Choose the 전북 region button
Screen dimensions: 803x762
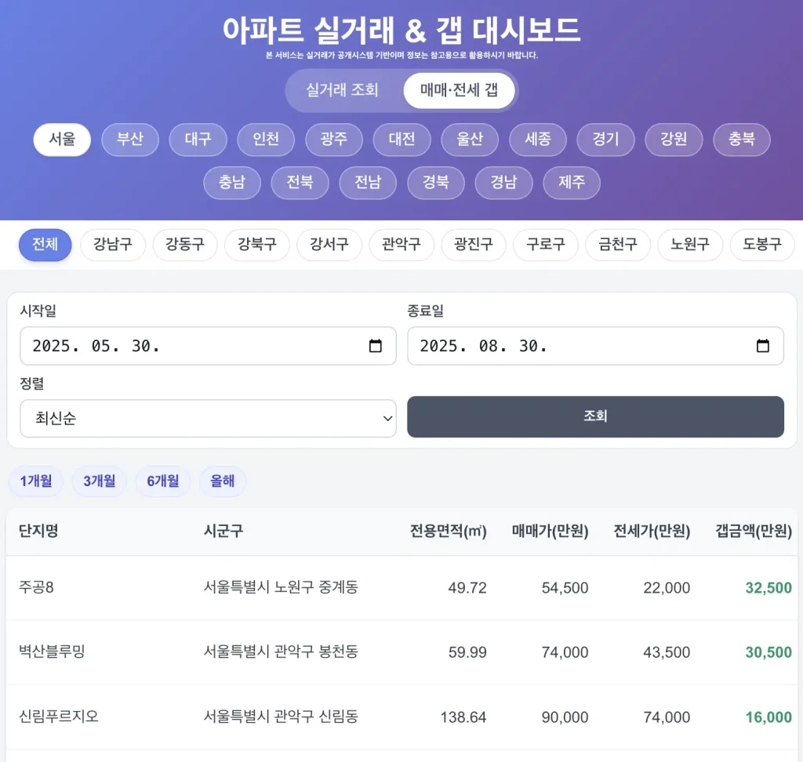click(x=300, y=183)
